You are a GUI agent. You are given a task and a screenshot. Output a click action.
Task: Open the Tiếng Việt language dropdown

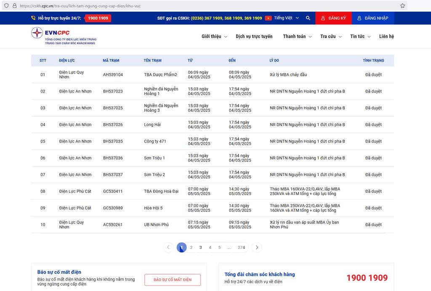286,18
